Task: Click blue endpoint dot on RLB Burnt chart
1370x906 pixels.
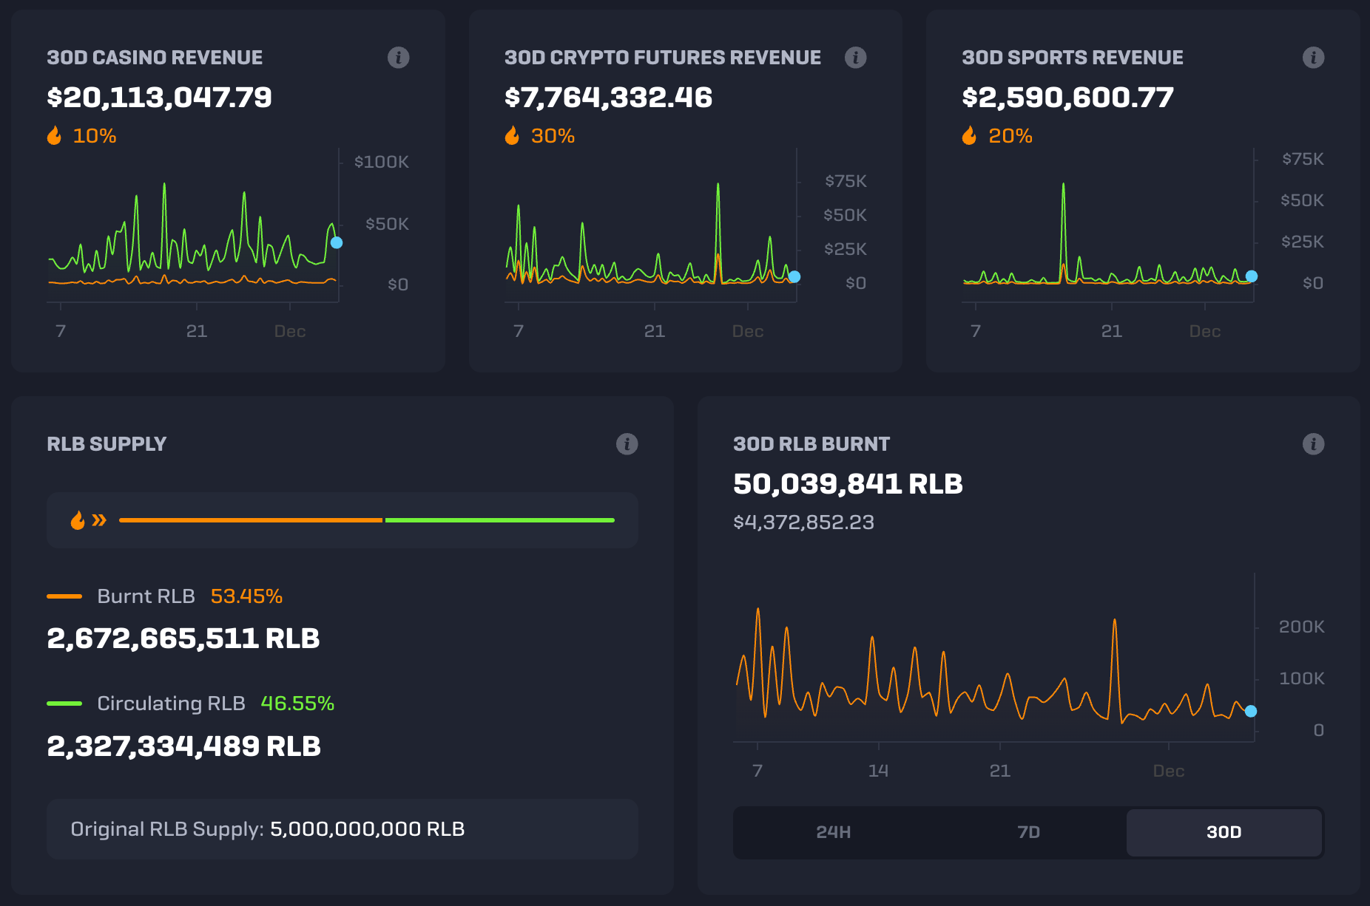Action: (x=1251, y=711)
